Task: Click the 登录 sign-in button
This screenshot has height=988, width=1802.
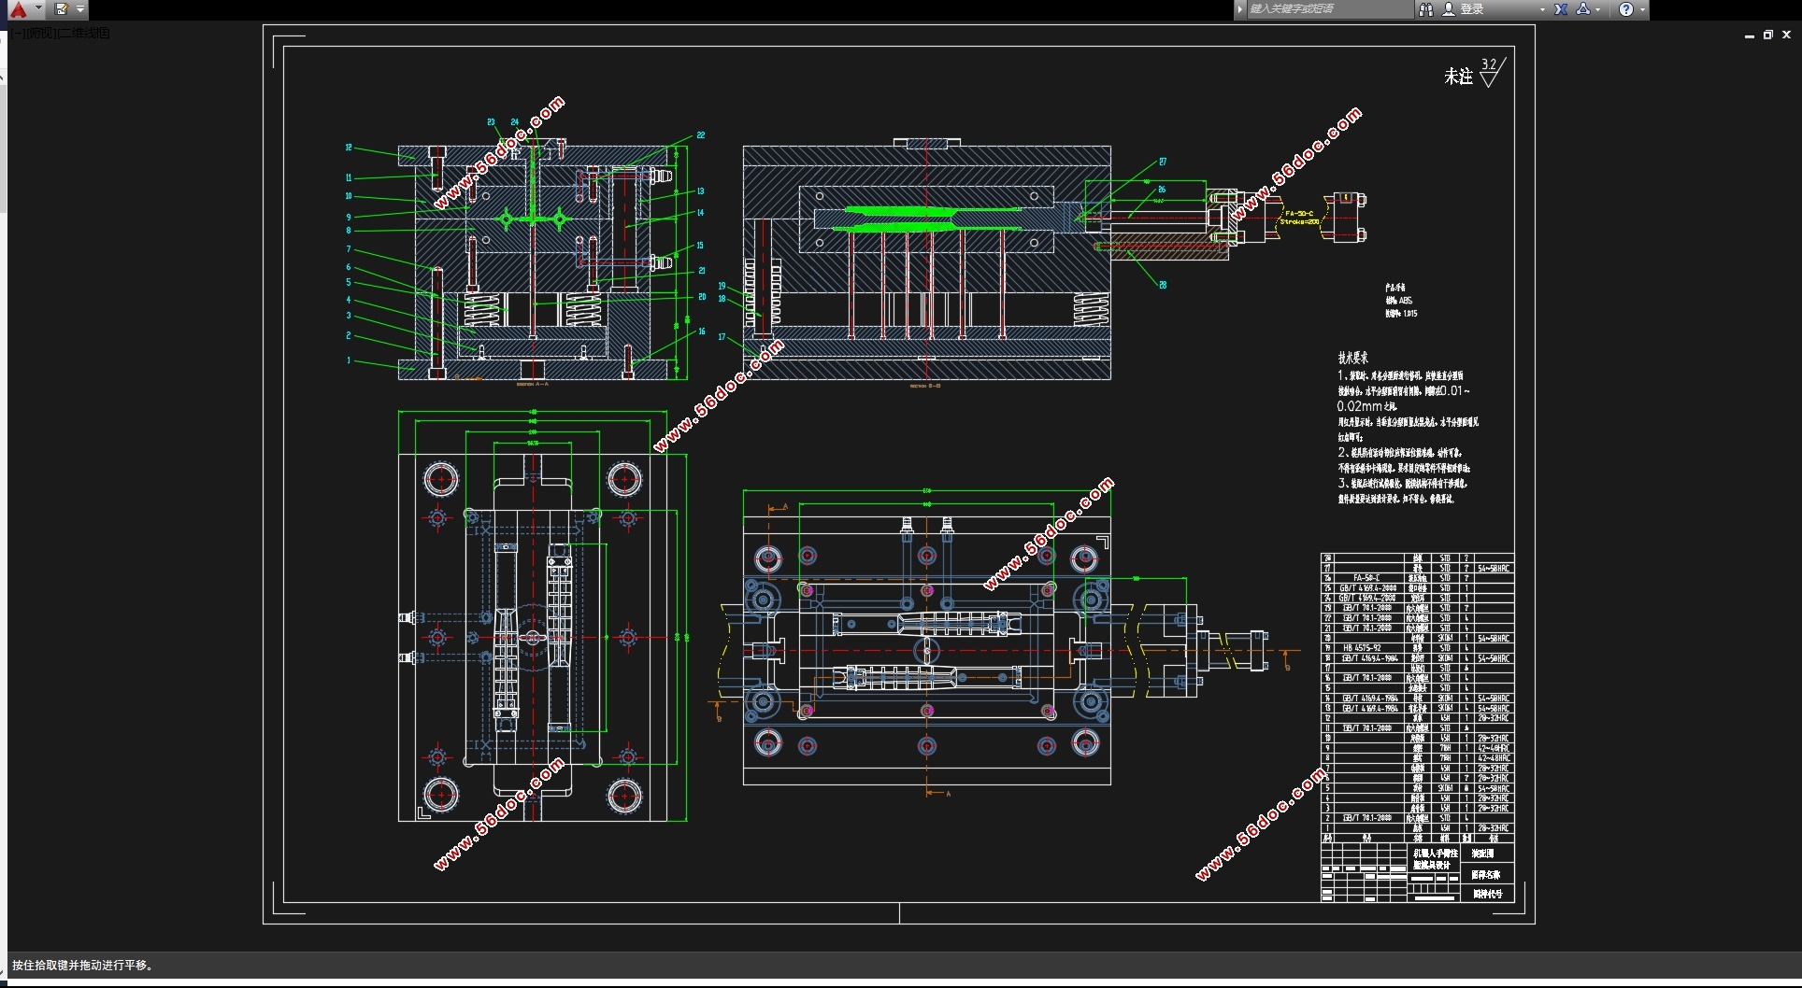Action: 1473,9
